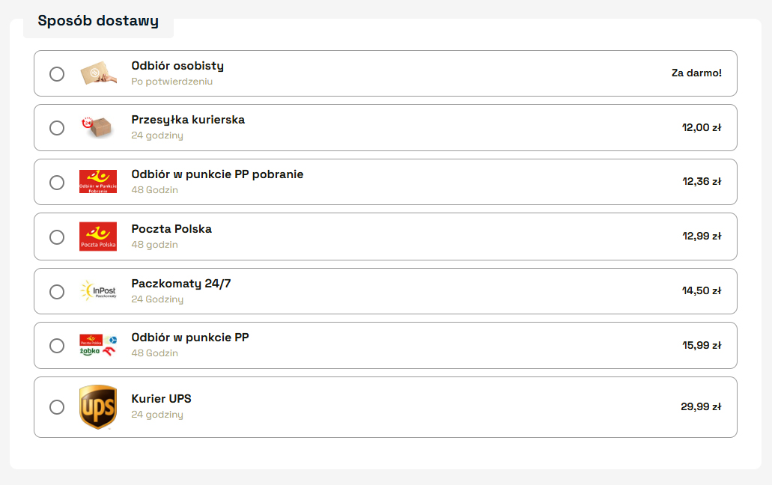This screenshot has width=772, height=485.
Task: Click the Sposób dostawy section heading
Action: 98,21
